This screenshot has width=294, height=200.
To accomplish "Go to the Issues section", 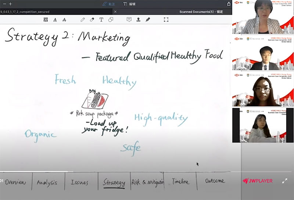I will pyautogui.click(x=79, y=182).
